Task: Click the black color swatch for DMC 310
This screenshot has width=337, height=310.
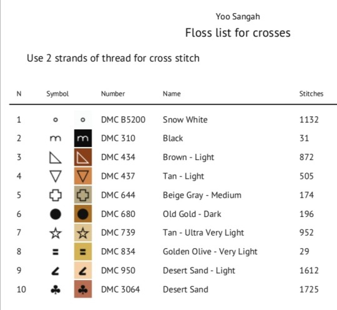Action: click(83, 138)
